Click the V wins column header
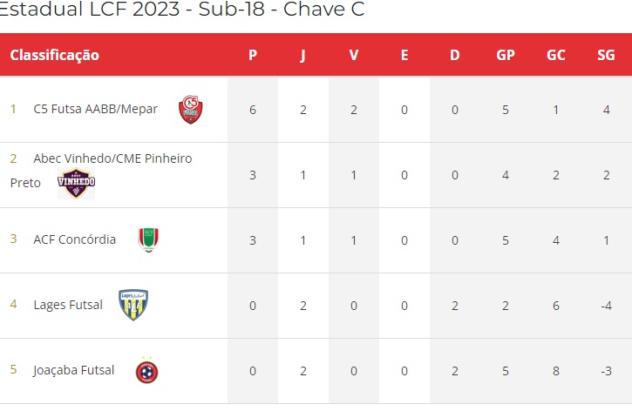 [354, 55]
